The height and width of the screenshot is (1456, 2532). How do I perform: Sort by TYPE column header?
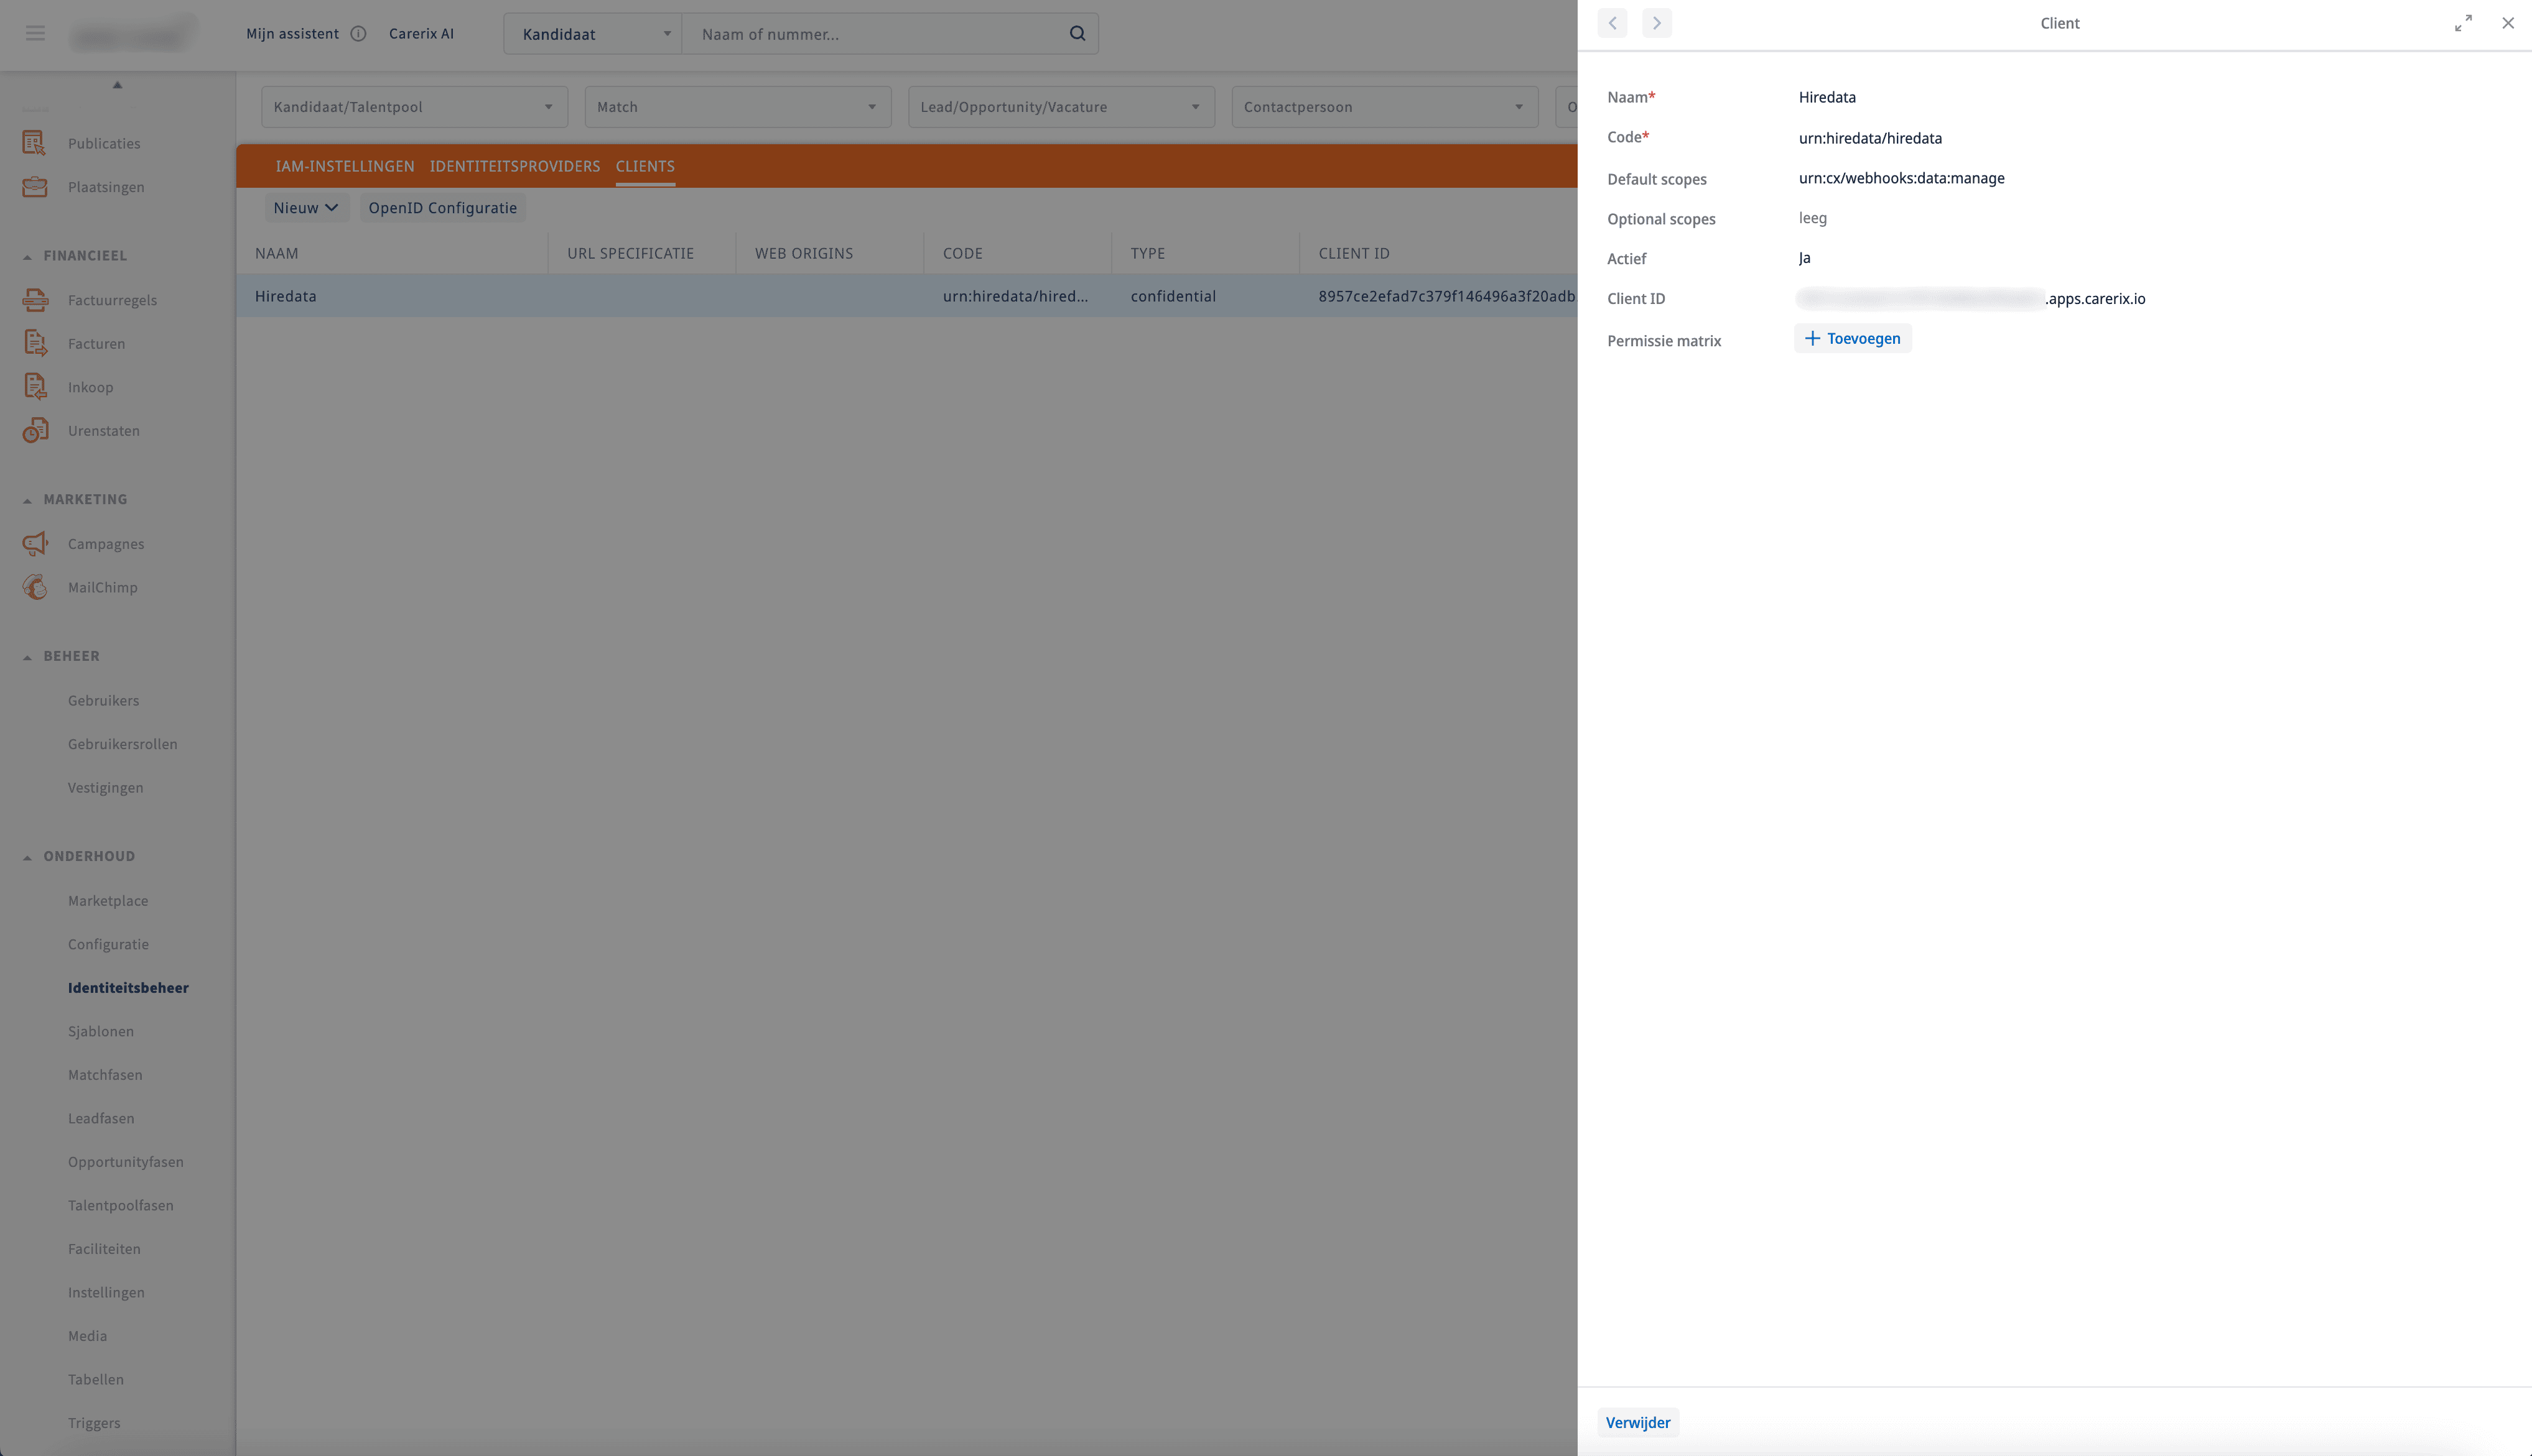pyautogui.click(x=1147, y=253)
